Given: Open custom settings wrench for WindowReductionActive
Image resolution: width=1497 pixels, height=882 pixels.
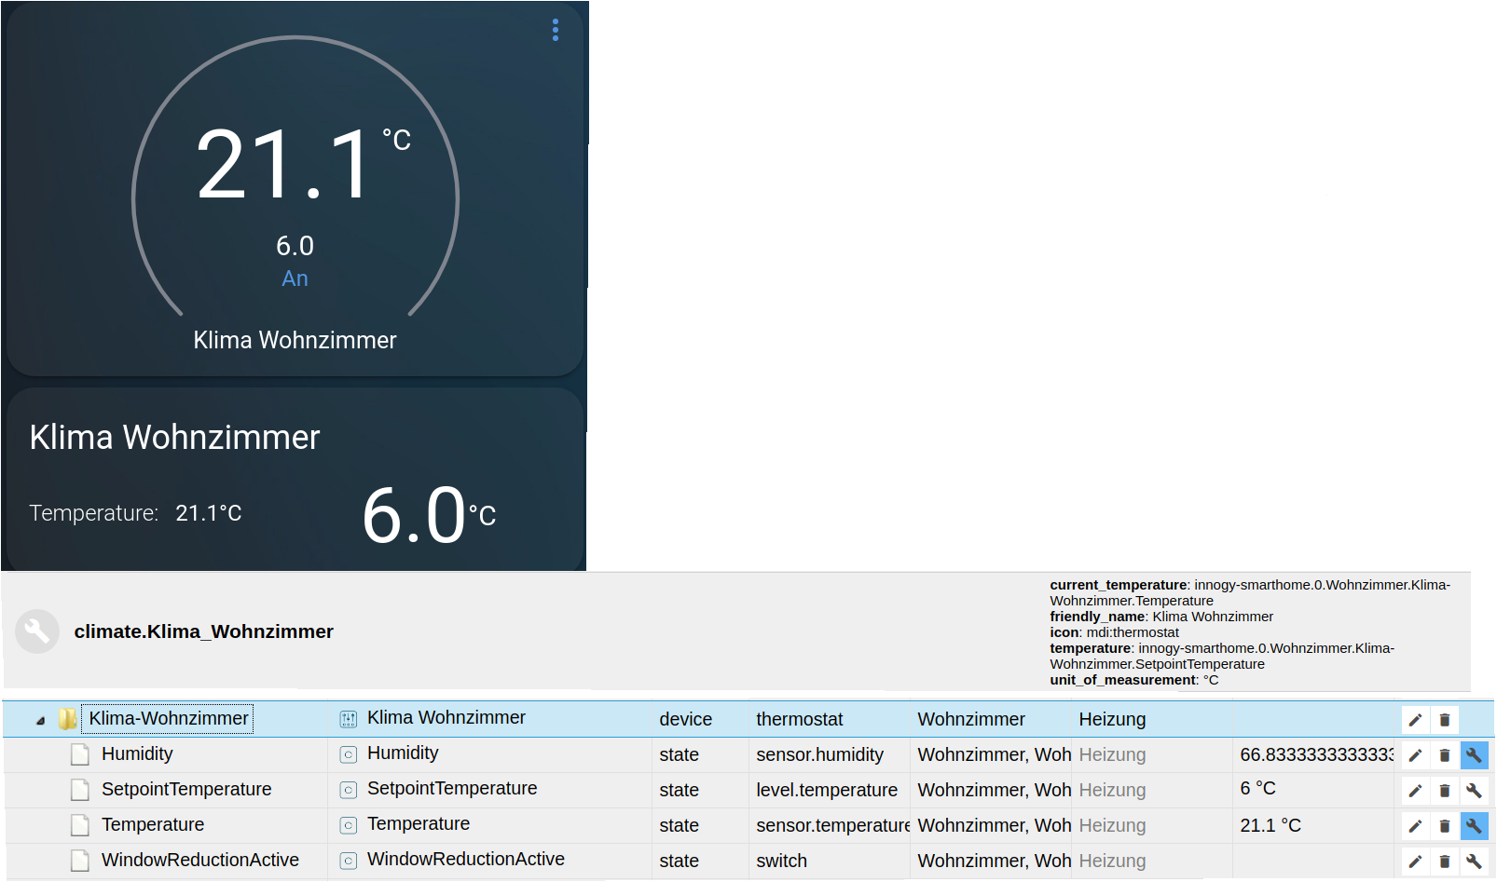Looking at the screenshot, I should tap(1474, 862).
